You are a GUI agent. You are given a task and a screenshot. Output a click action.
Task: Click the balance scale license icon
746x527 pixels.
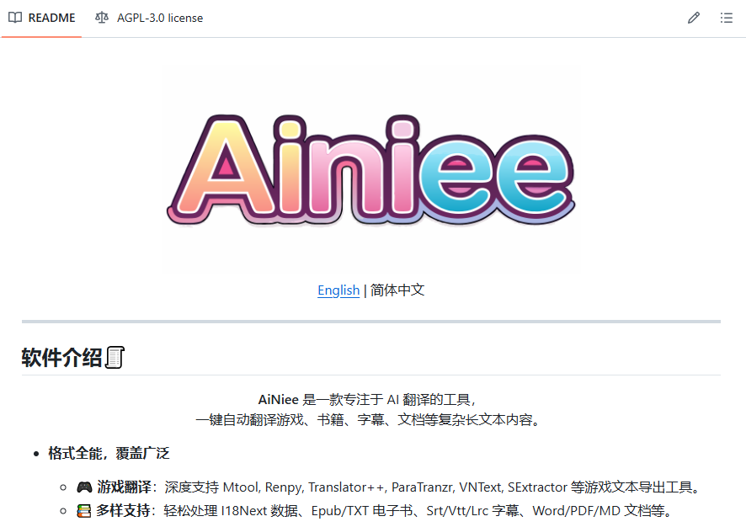[x=102, y=18]
